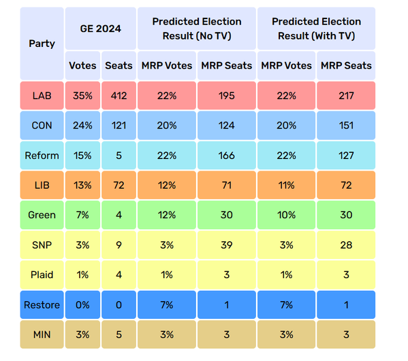Click the Party column header
Viewport: 408px width, 361px height.
[42, 44]
